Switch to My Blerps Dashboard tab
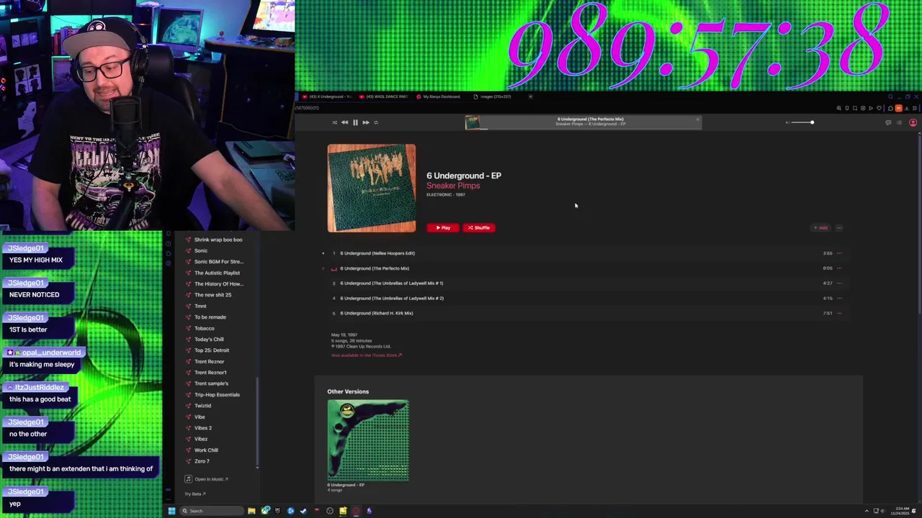This screenshot has width=922, height=518. (438, 96)
